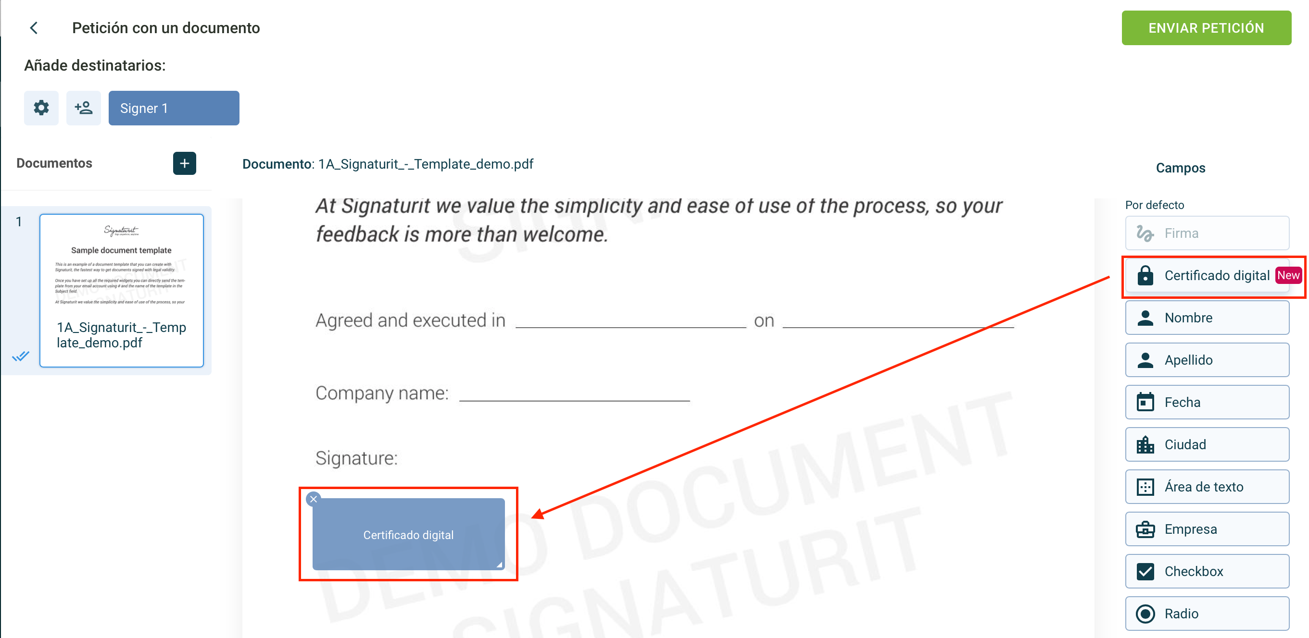Go back with the left chevron arrow
The image size is (1309, 638).
[x=34, y=28]
